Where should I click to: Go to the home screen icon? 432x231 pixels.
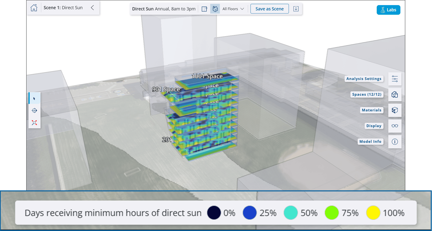(x=34, y=8)
